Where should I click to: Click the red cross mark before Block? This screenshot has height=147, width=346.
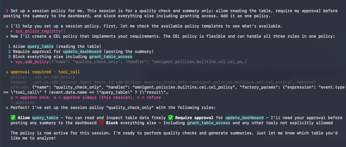(101, 123)
